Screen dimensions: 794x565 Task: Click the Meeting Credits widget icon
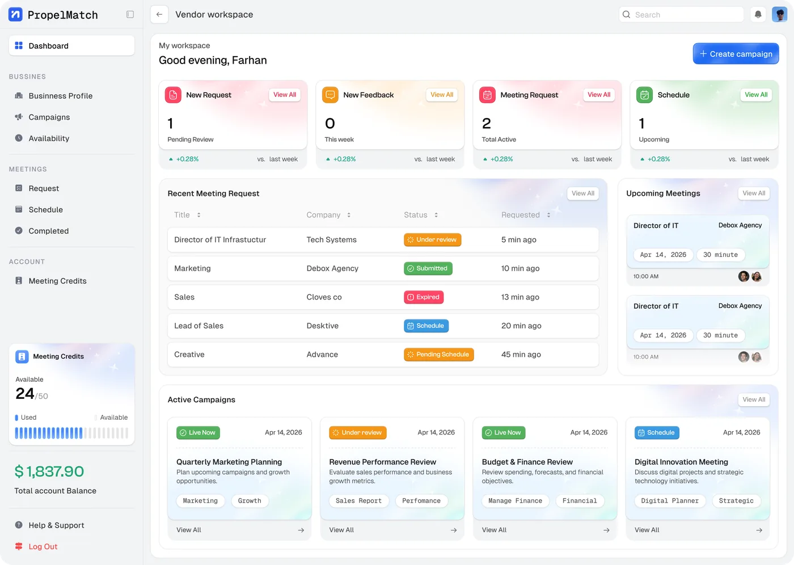pos(22,357)
